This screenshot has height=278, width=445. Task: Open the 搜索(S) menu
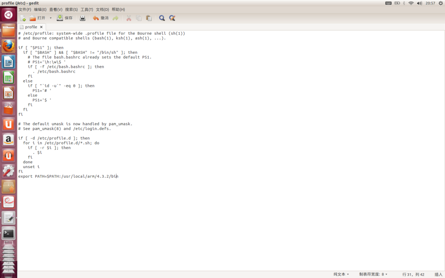click(x=71, y=10)
